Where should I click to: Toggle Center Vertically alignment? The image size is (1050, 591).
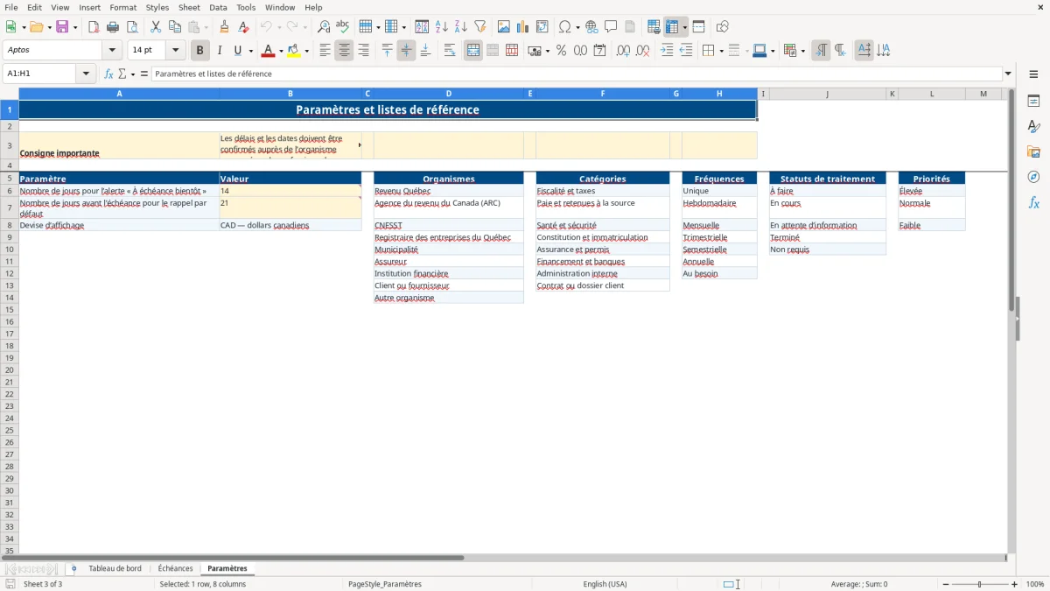click(x=406, y=51)
